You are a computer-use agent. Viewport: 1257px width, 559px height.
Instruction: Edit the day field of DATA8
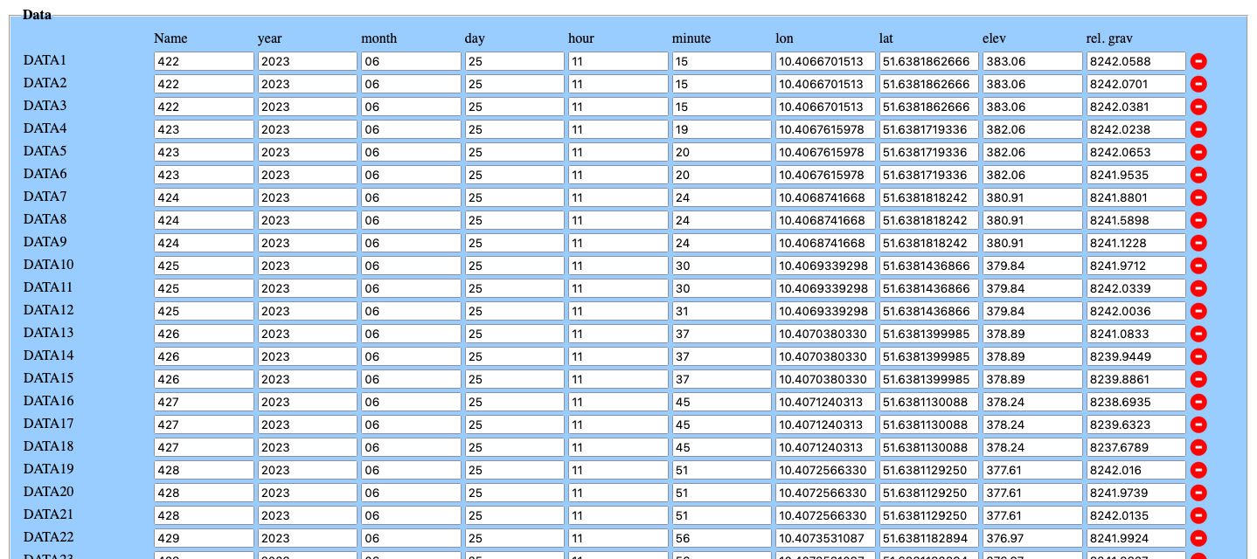514,220
